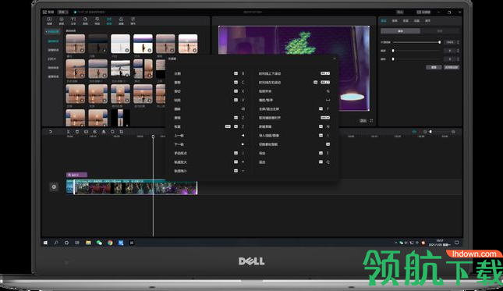Screen dimensions: 503x291
Task: Click the freeze-frame icon in timeline toolbar
Action: pyautogui.click(x=86, y=132)
